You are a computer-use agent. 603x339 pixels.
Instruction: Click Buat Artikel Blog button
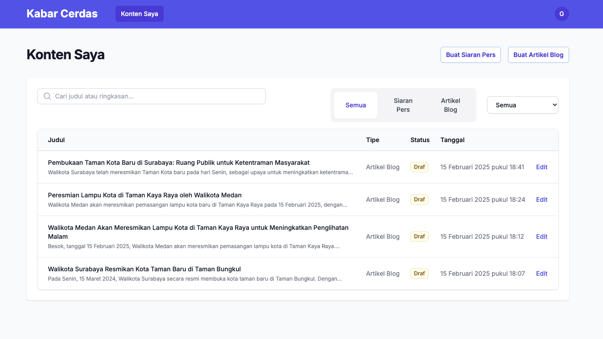point(538,55)
